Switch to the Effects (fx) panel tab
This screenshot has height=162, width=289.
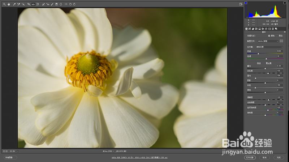click(266, 29)
